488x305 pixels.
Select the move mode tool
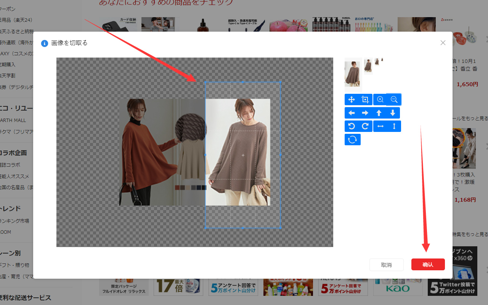pyautogui.click(x=352, y=100)
